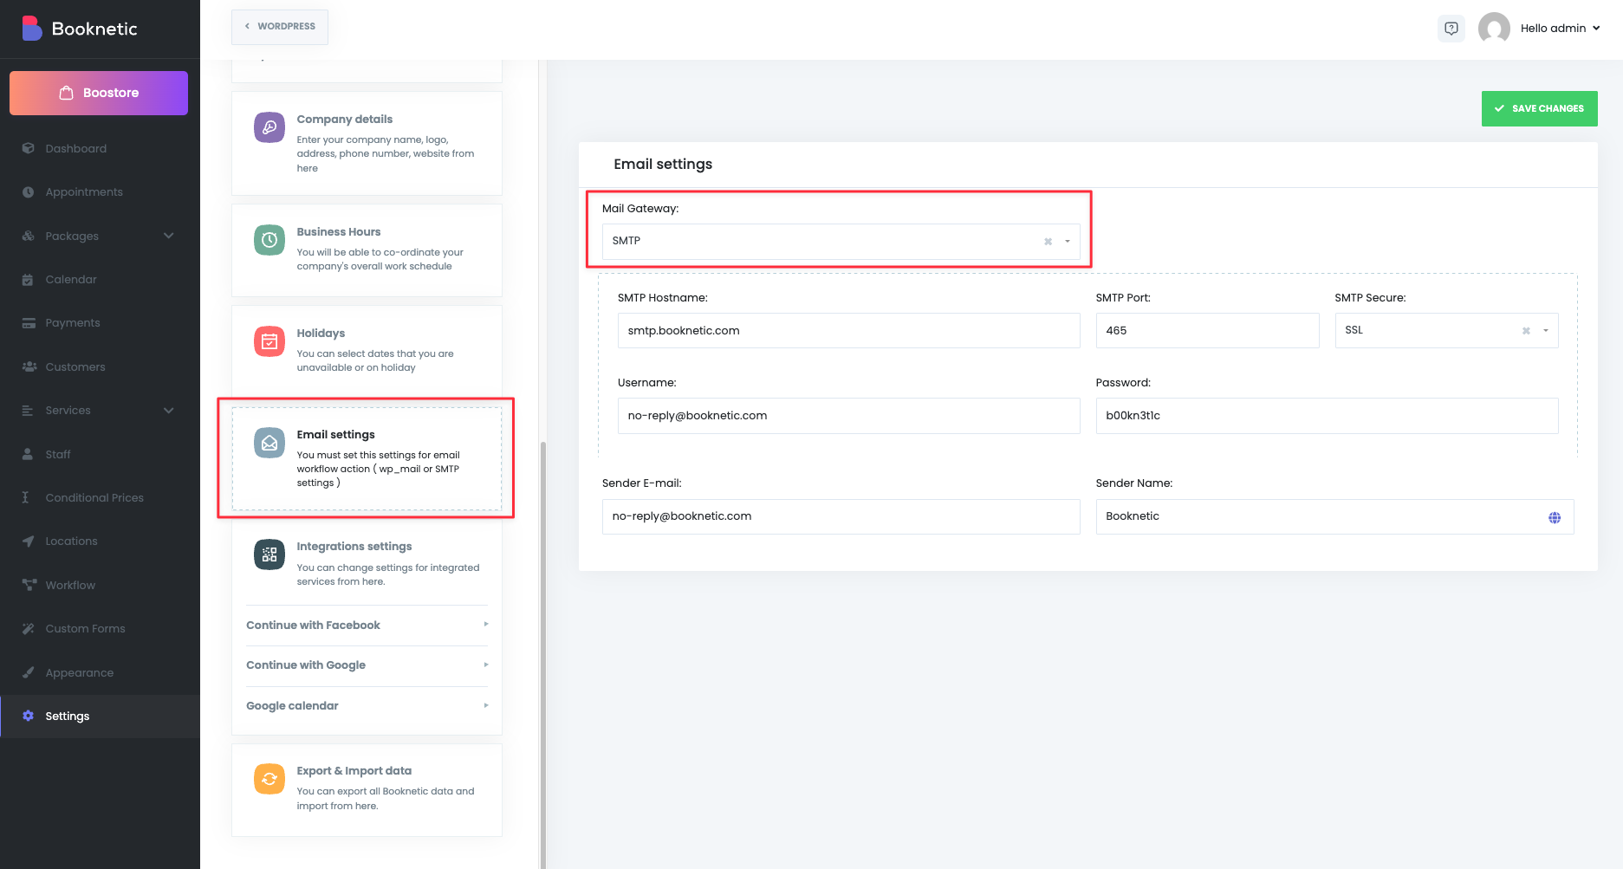Click the WordPress back button
Image resolution: width=1623 pixels, height=869 pixels.
point(279,27)
